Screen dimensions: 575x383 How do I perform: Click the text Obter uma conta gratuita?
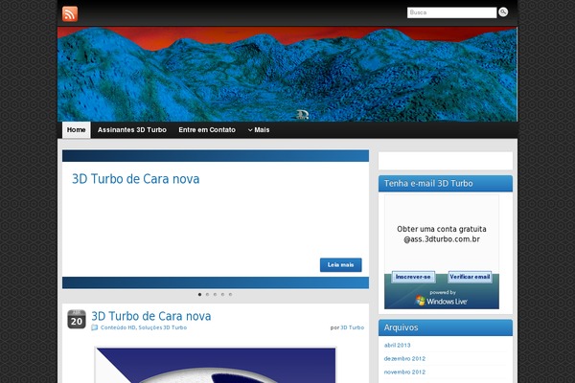coord(442,229)
